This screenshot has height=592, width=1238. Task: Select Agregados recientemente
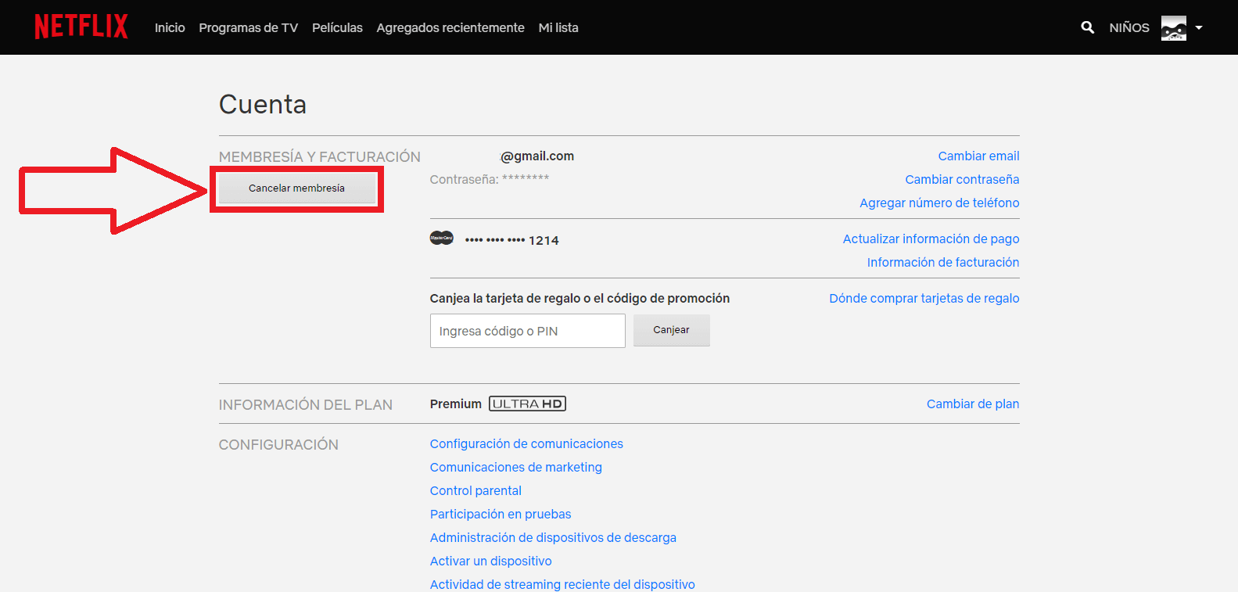pos(450,27)
